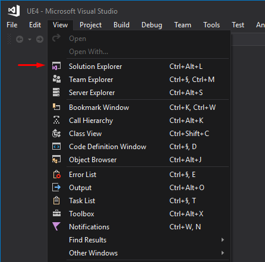Click the Bookmark Window icon

click(x=56, y=107)
